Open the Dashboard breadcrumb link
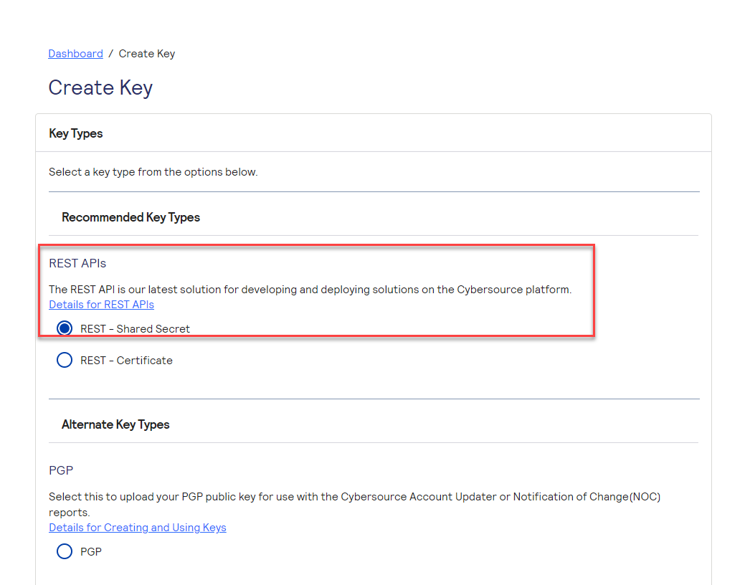 tap(75, 53)
